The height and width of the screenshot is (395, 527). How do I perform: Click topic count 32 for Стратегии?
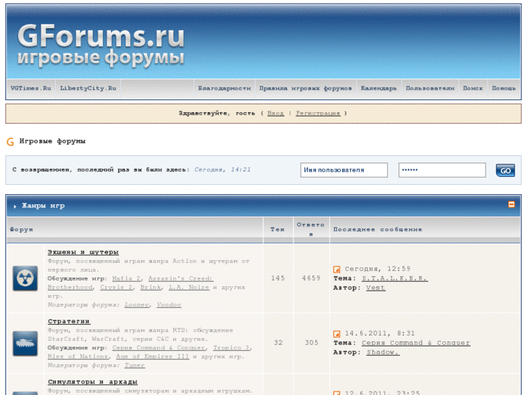point(278,343)
